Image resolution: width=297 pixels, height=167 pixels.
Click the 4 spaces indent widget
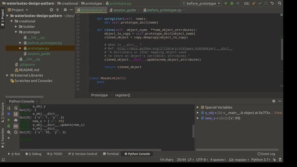tap(218, 160)
